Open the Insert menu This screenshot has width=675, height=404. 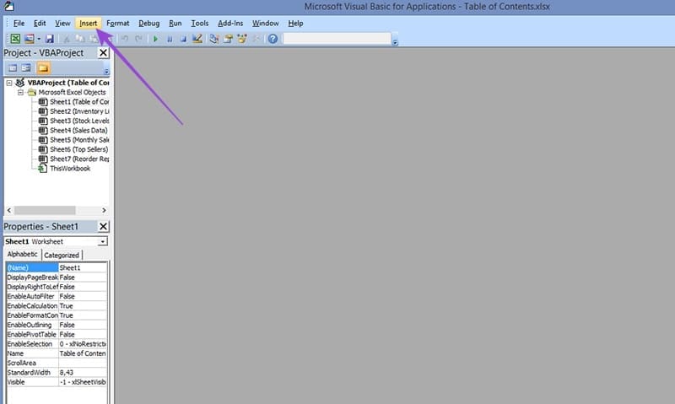click(x=89, y=24)
